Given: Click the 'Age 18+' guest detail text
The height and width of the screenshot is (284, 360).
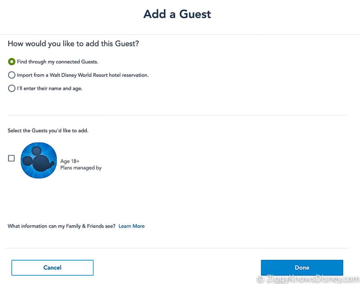Looking at the screenshot, I should [x=70, y=161].
